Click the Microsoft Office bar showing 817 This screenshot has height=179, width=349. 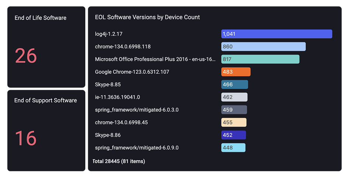click(260, 59)
